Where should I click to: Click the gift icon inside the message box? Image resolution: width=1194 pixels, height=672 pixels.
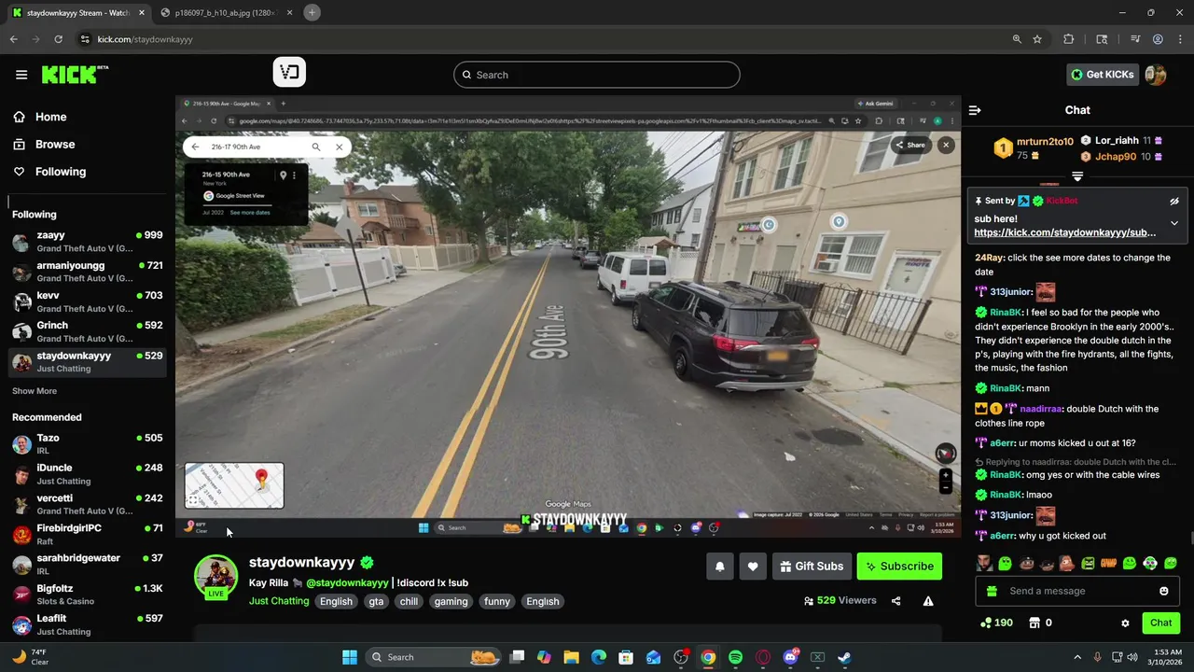click(992, 591)
